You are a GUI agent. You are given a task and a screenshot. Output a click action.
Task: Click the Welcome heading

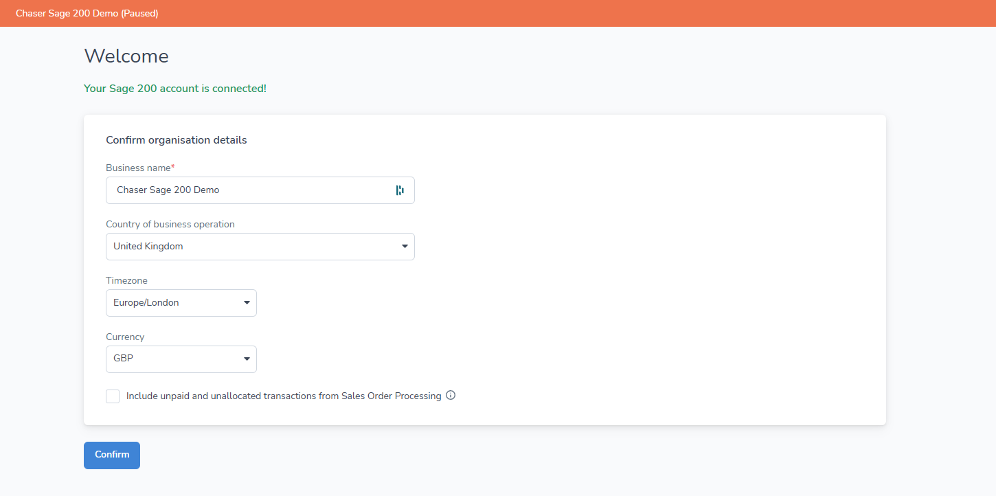click(x=126, y=56)
